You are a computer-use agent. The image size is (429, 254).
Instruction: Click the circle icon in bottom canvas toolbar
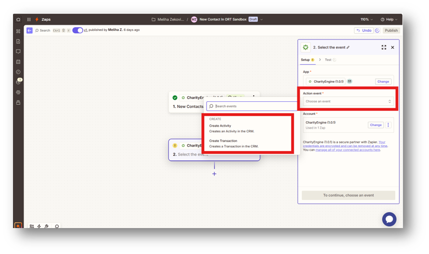pos(57,226)
